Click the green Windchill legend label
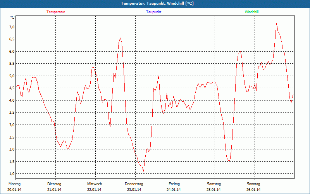 tap(251, 12)
